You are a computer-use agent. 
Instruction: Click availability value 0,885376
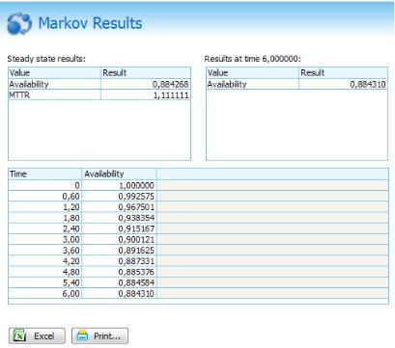tap(136, 272)
